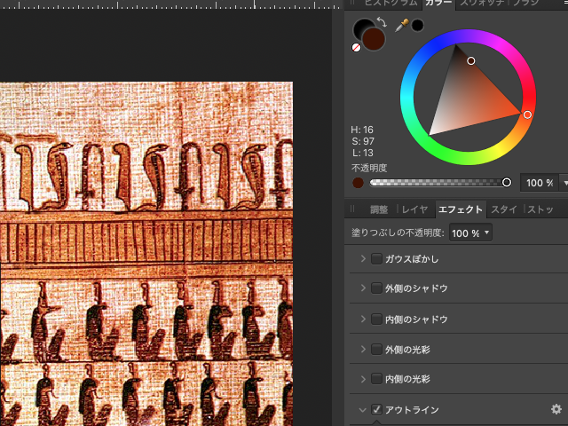Click the 塗りつぶしの不透明度 label
This screenshot has height=426, width=568.
[398, 233]
